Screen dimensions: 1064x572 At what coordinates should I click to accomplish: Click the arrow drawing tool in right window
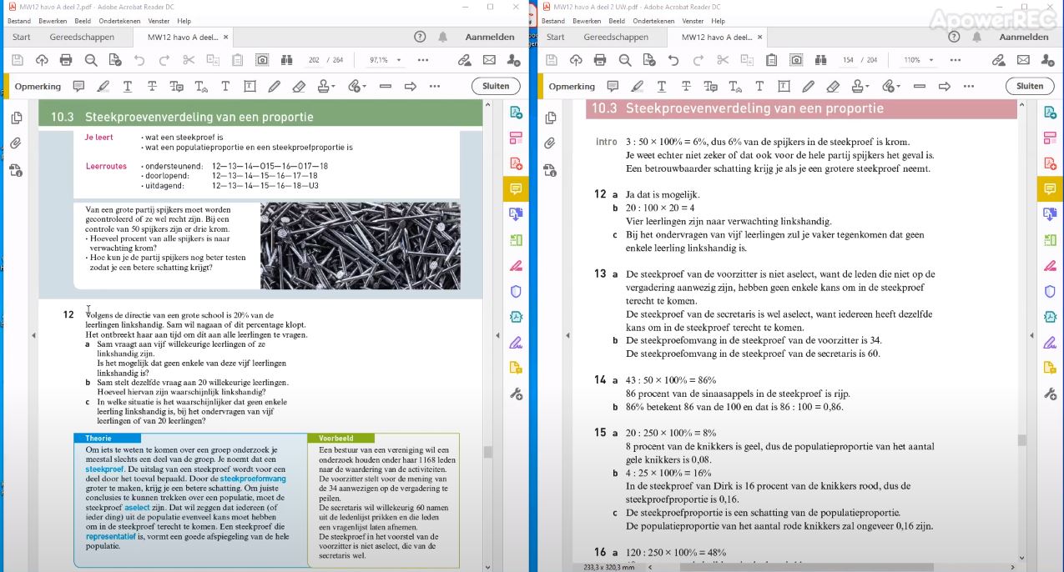tap(945, 86)
